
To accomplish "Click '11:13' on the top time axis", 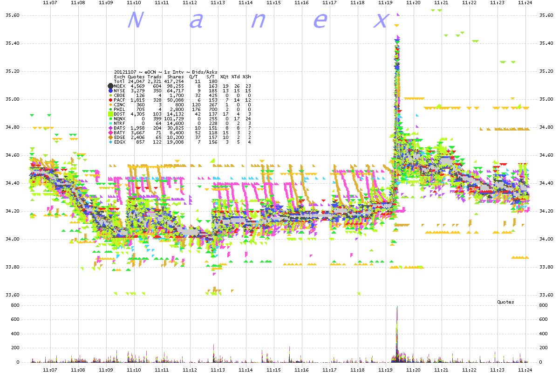I will click(x=218, y=3).
